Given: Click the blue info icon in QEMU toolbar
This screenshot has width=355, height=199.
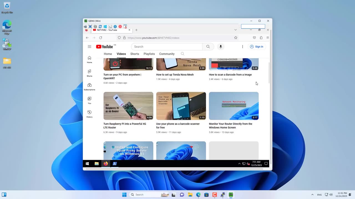Looking at the screenshot, I should click(115, 27).
